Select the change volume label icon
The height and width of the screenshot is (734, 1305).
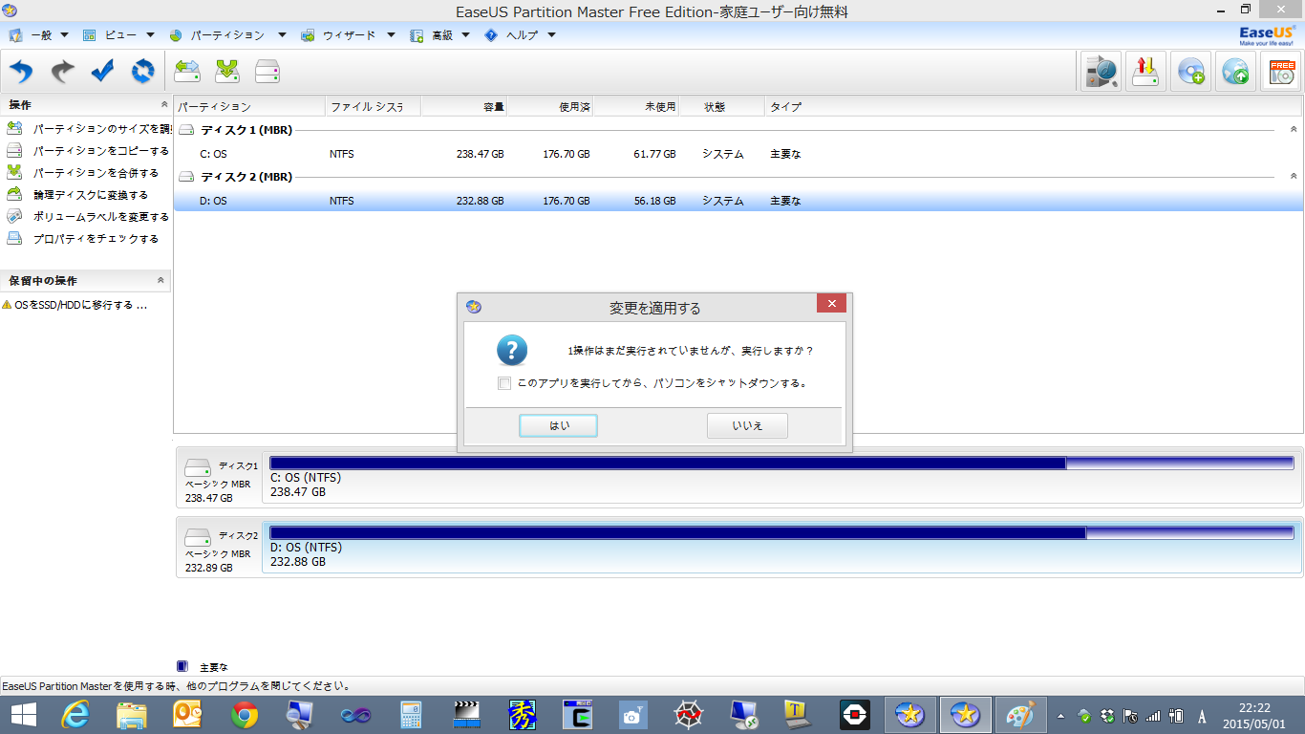point(14,216)
